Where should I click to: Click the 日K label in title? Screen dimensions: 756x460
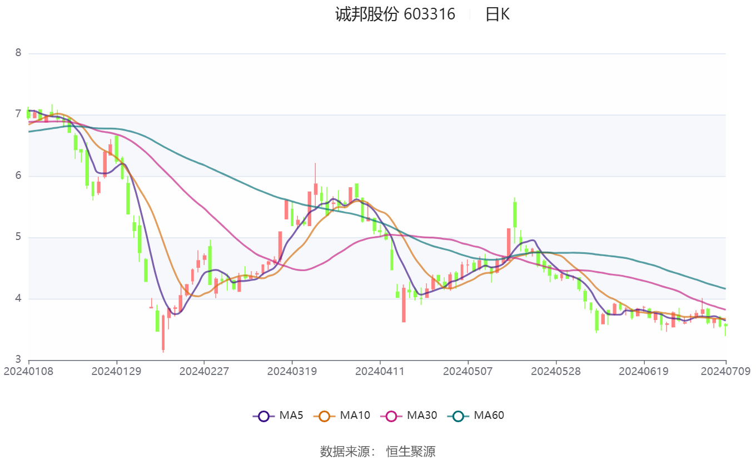[x=498, y=14]
